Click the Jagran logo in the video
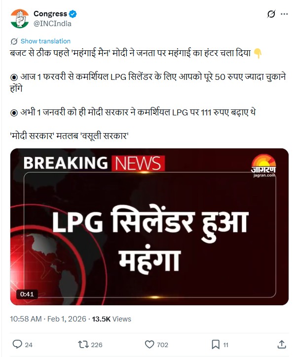 263,166
